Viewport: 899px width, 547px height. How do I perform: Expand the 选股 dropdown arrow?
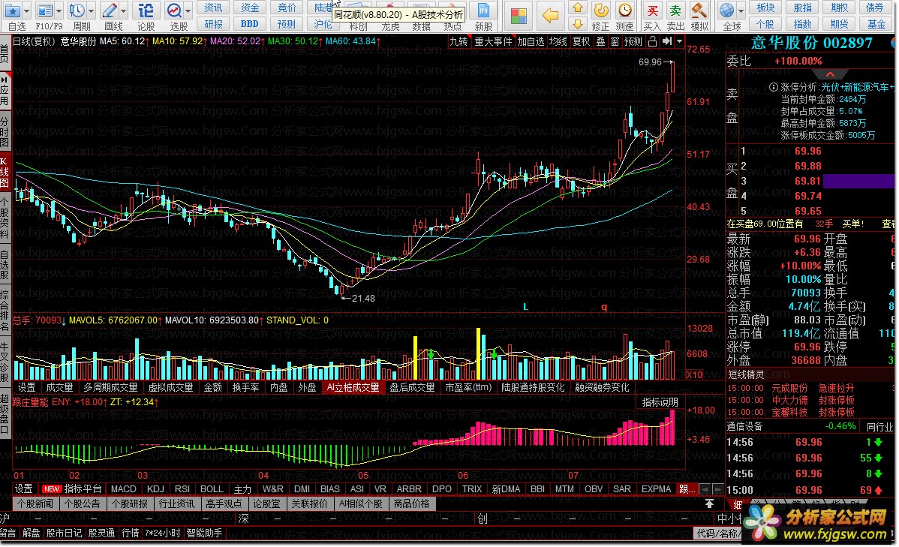(188, 11)
